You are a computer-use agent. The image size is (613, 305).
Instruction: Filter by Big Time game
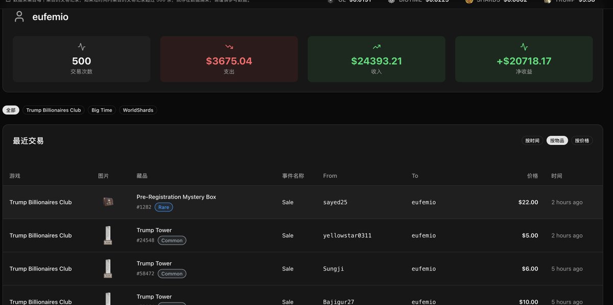coord(102,110)
